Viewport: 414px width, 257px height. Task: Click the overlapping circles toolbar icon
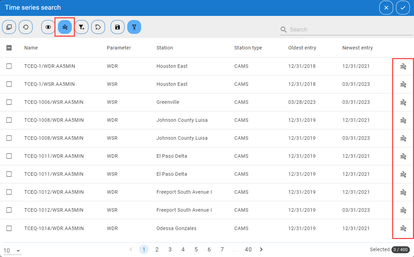click(x=48, y=27)
